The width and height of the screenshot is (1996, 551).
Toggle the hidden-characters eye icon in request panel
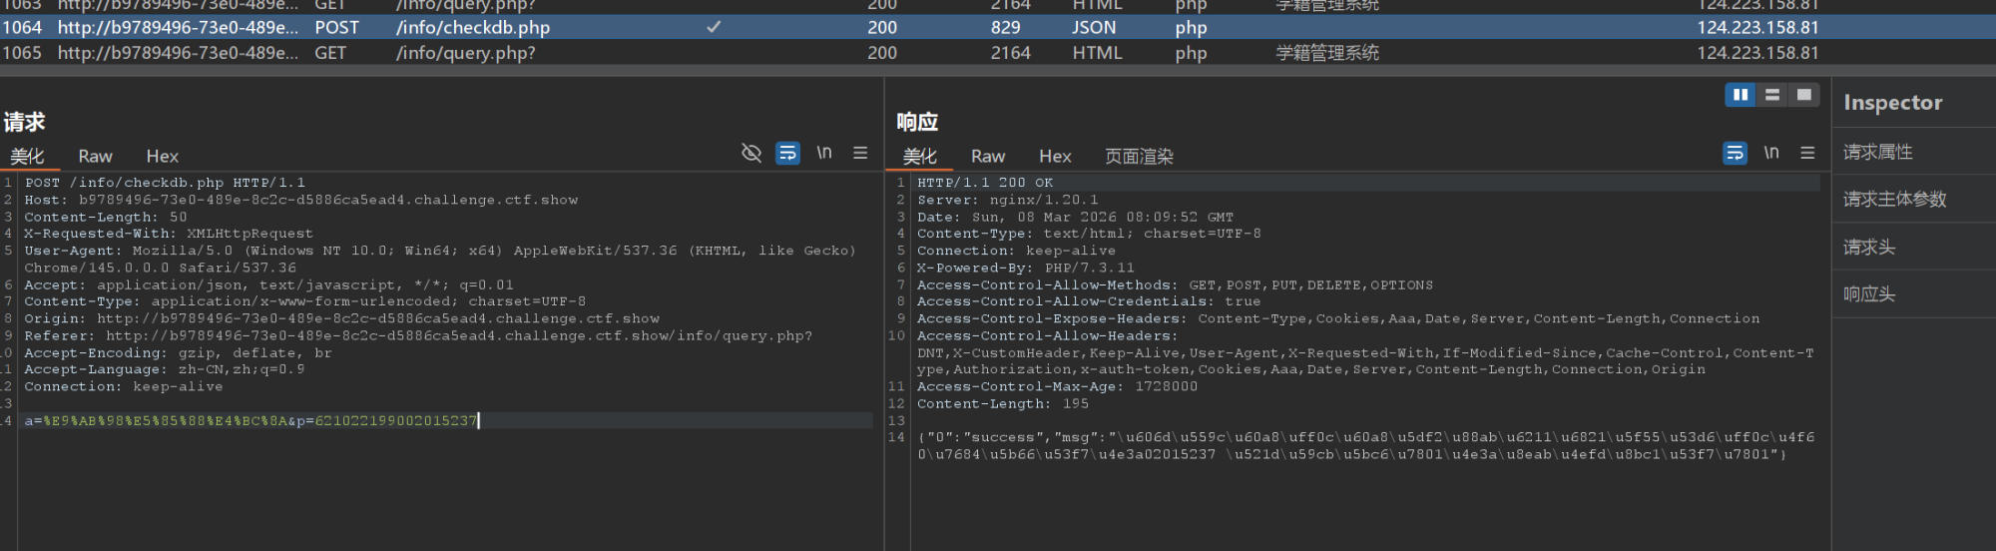[751, 153]
